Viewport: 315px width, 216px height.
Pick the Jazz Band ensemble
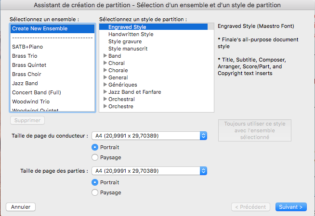click(x=25, y=83)
